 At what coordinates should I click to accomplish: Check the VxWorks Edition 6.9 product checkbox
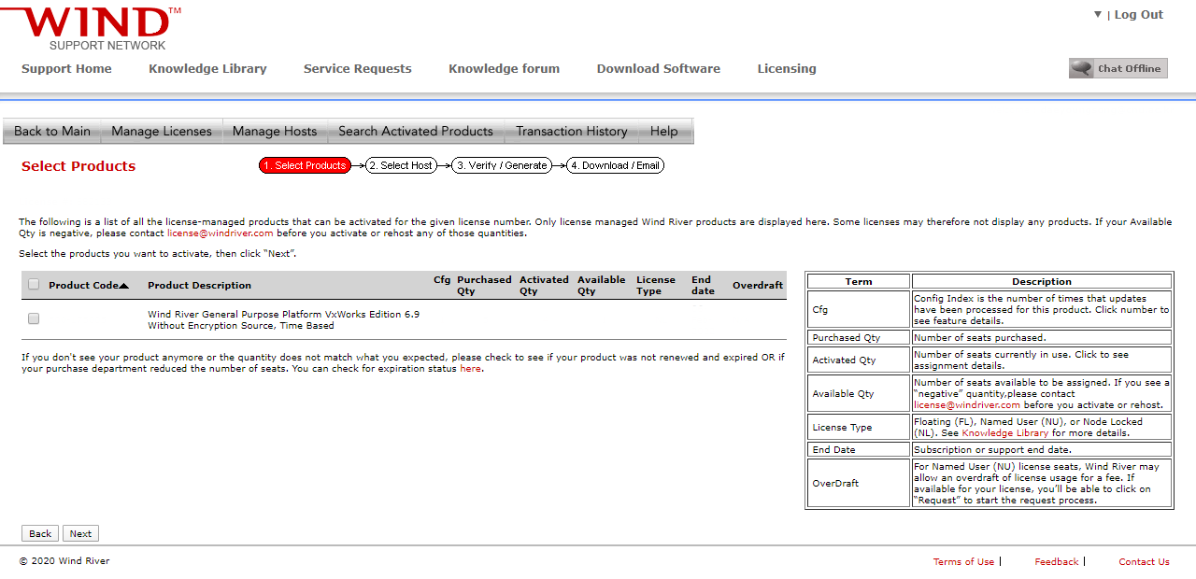[x=34, y=318]
